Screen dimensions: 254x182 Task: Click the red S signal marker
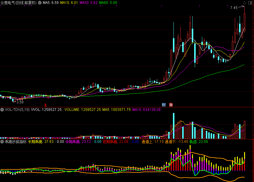45,105
